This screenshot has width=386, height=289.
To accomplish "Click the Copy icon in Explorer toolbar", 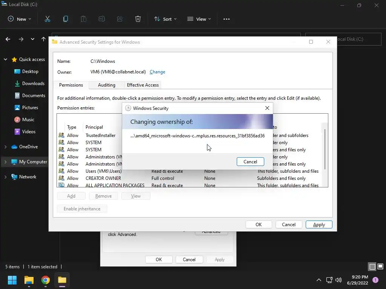I will (66, 19).
